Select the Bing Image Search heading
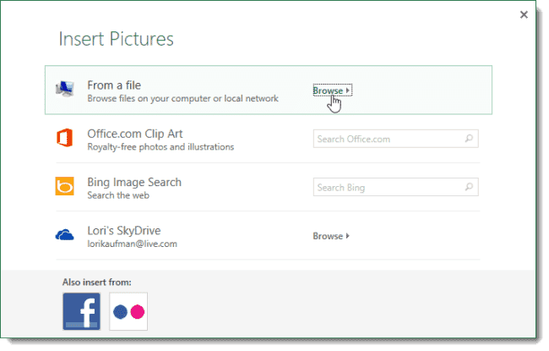 pyautogui.click(x=134, y=182)
